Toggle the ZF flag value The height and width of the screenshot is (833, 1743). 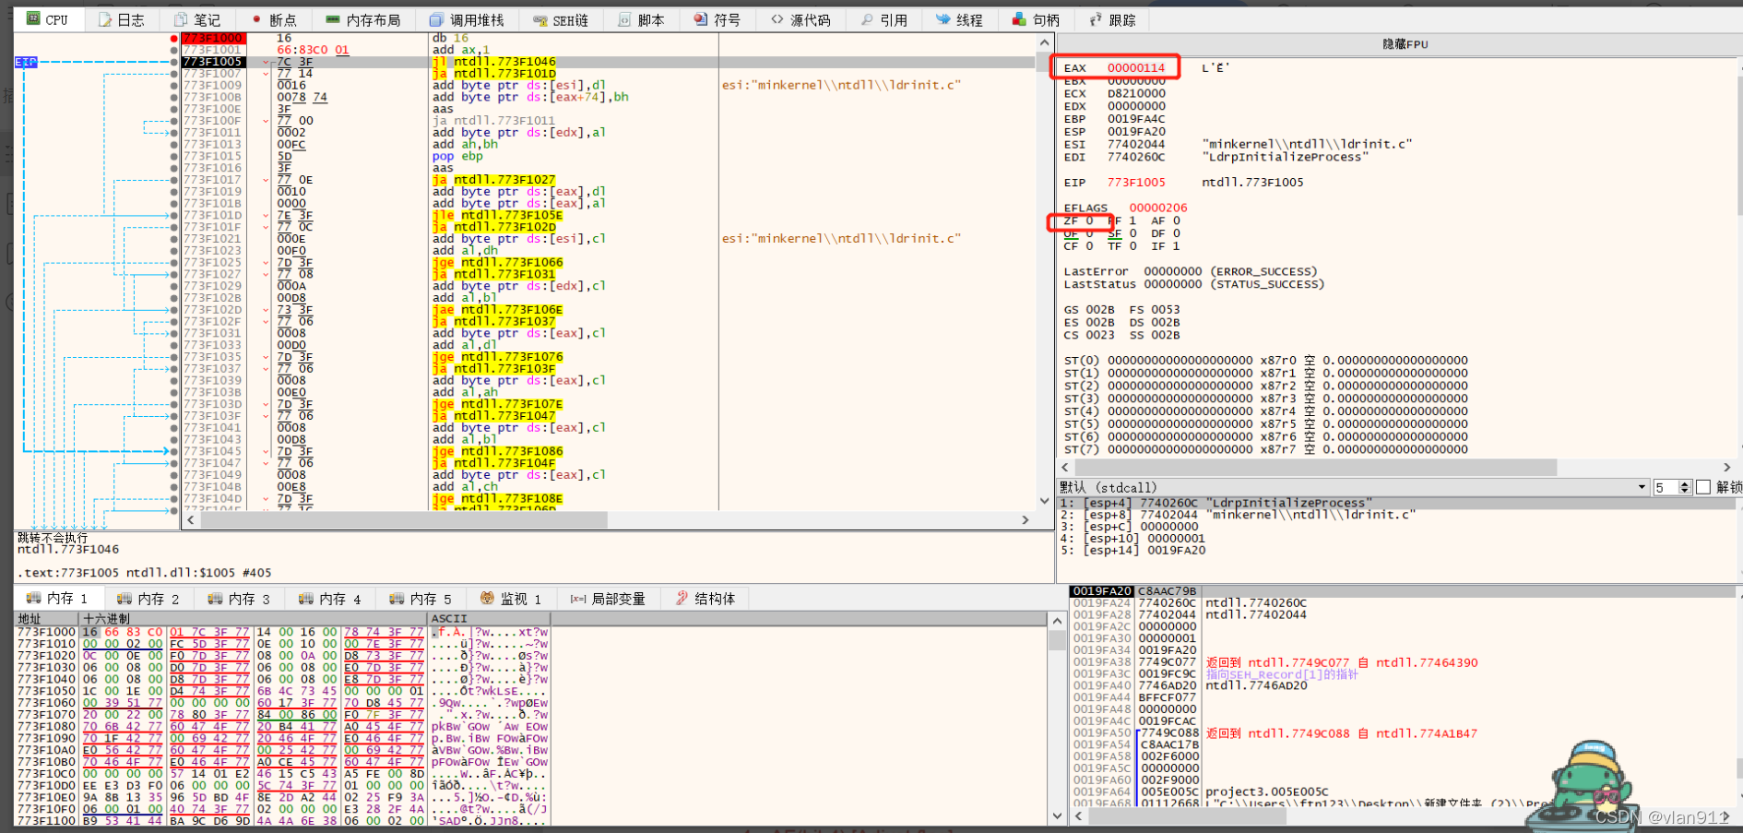click(1089, 221)
